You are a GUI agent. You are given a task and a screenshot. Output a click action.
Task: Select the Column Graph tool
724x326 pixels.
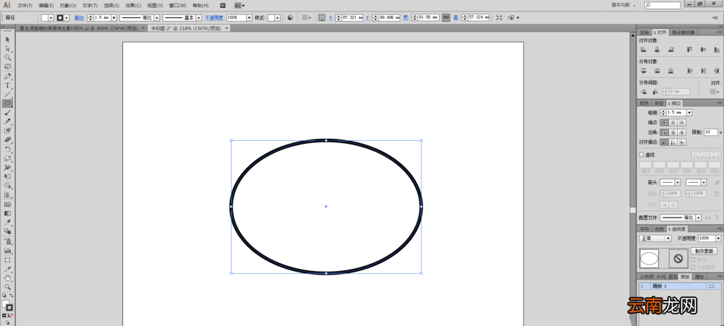[7, 250]
